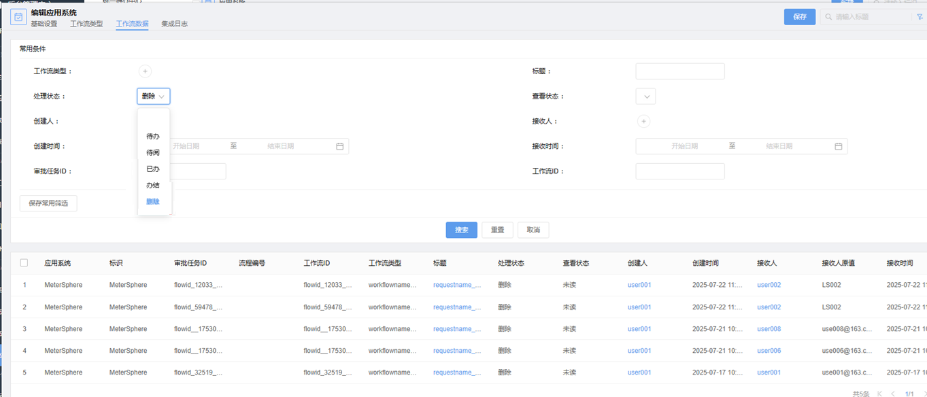Tick the select-all checkbox in the table header
Viewport: 927px width, 397px height.
pyautogui.click(x=24, y=263)
